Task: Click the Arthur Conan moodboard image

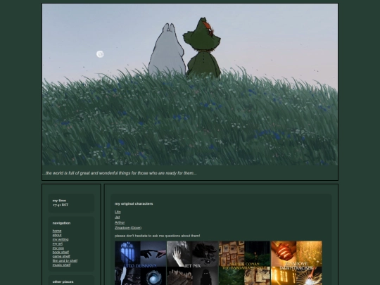Action: tap(244, 263)
